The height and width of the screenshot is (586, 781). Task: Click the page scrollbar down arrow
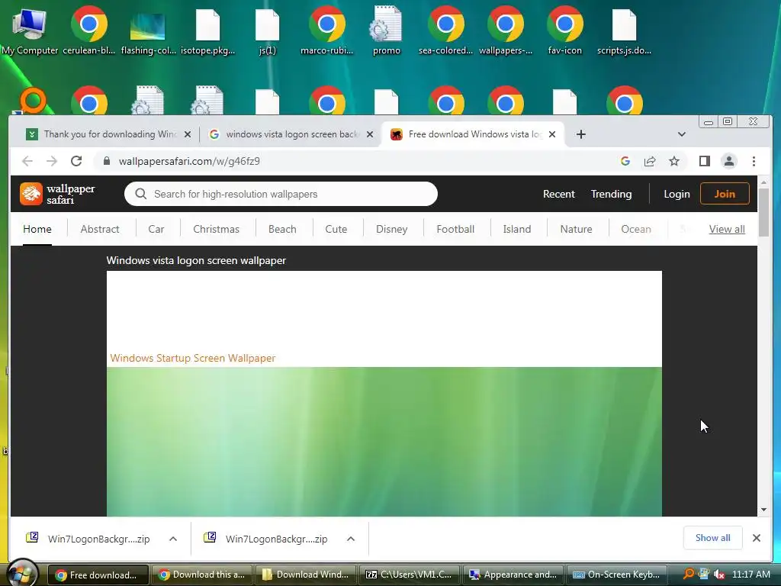(763, 510)
